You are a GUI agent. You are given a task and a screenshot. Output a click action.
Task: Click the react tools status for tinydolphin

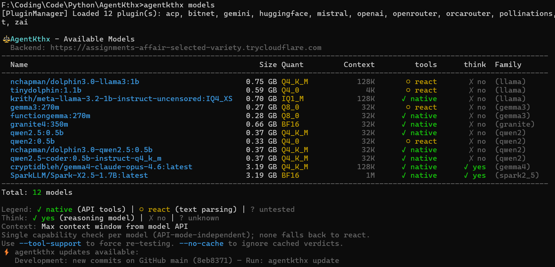coord(422,90)
